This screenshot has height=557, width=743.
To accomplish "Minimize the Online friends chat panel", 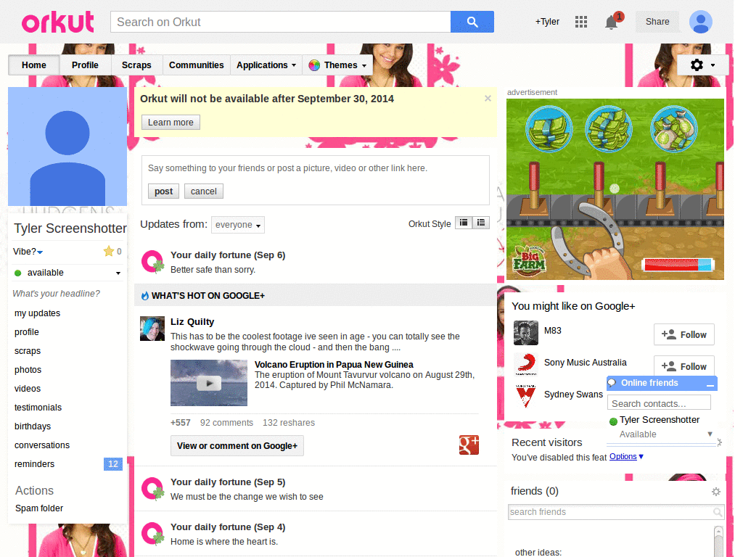I will coord(710,384).
